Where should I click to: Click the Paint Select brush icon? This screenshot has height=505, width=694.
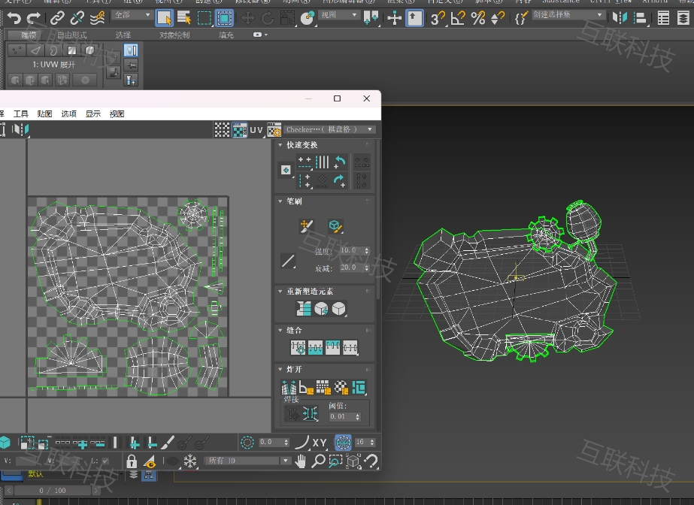(168, 442)
